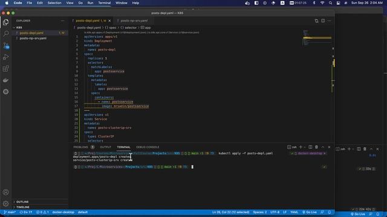
Task: Open the Extensions view
Action: [x=5, y=69]
